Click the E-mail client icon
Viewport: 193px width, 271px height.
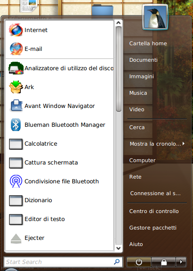(x=16, y=49)
